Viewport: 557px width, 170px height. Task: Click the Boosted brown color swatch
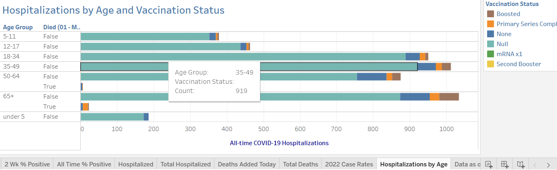[490, 14]
